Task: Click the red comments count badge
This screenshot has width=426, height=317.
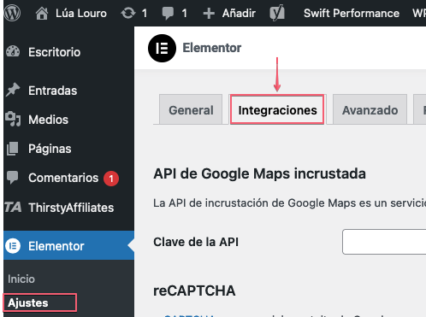Action: click(111, 179)
